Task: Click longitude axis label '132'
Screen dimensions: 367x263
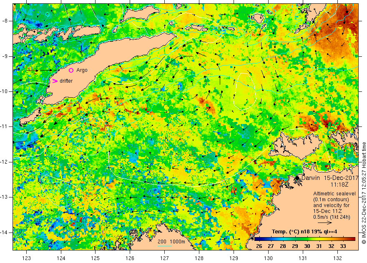Action: [337, 258]
